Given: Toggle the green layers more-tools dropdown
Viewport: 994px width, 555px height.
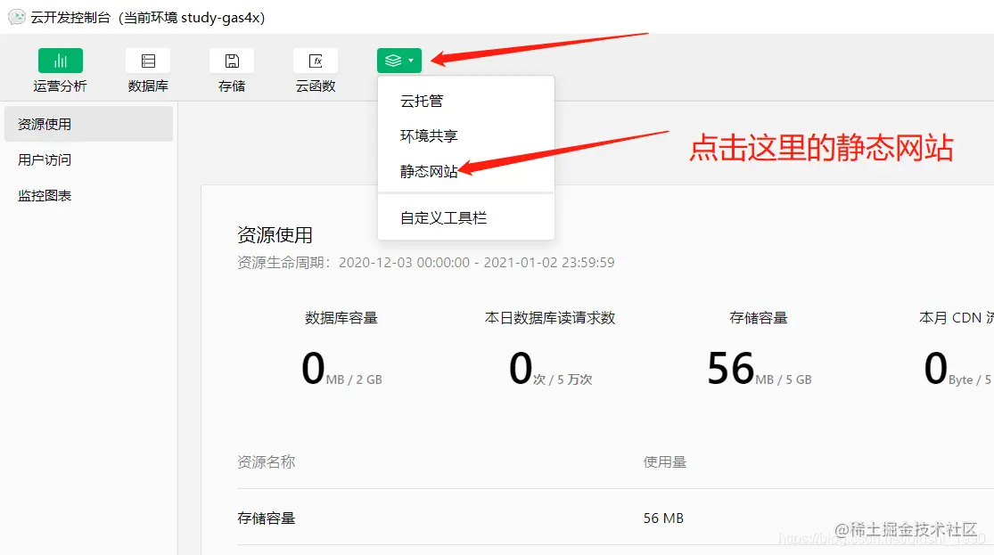Looking at the screenshot, I should (x=399, y=61).
